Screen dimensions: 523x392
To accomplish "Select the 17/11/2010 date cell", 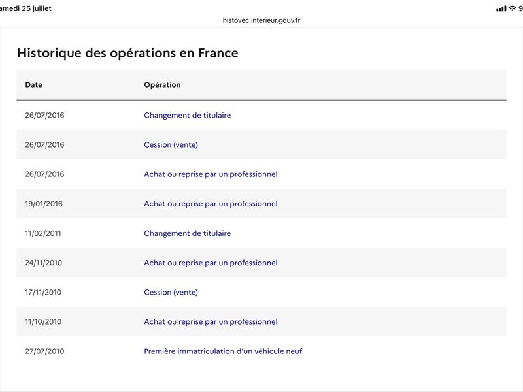I will click(x=43, y=292).
